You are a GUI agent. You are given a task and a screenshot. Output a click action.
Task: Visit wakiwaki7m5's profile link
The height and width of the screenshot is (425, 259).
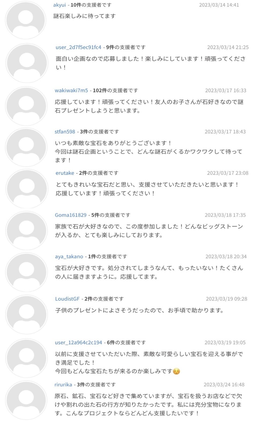click(71, 91)
